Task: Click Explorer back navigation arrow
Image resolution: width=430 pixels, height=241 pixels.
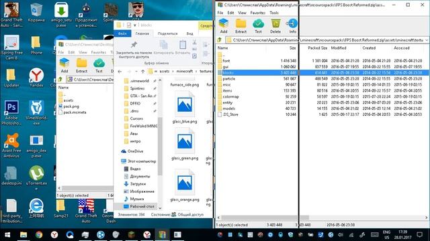Action: click(120, 72)
